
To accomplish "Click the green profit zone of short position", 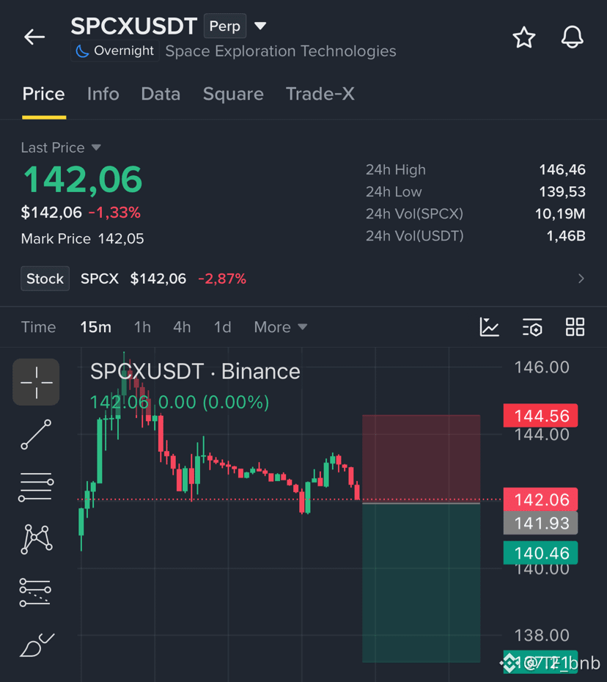I will tap(421, 583).
